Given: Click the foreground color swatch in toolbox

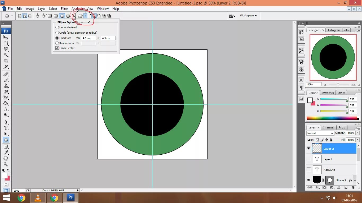Looking at the screenshot, I should click(5, 176).
